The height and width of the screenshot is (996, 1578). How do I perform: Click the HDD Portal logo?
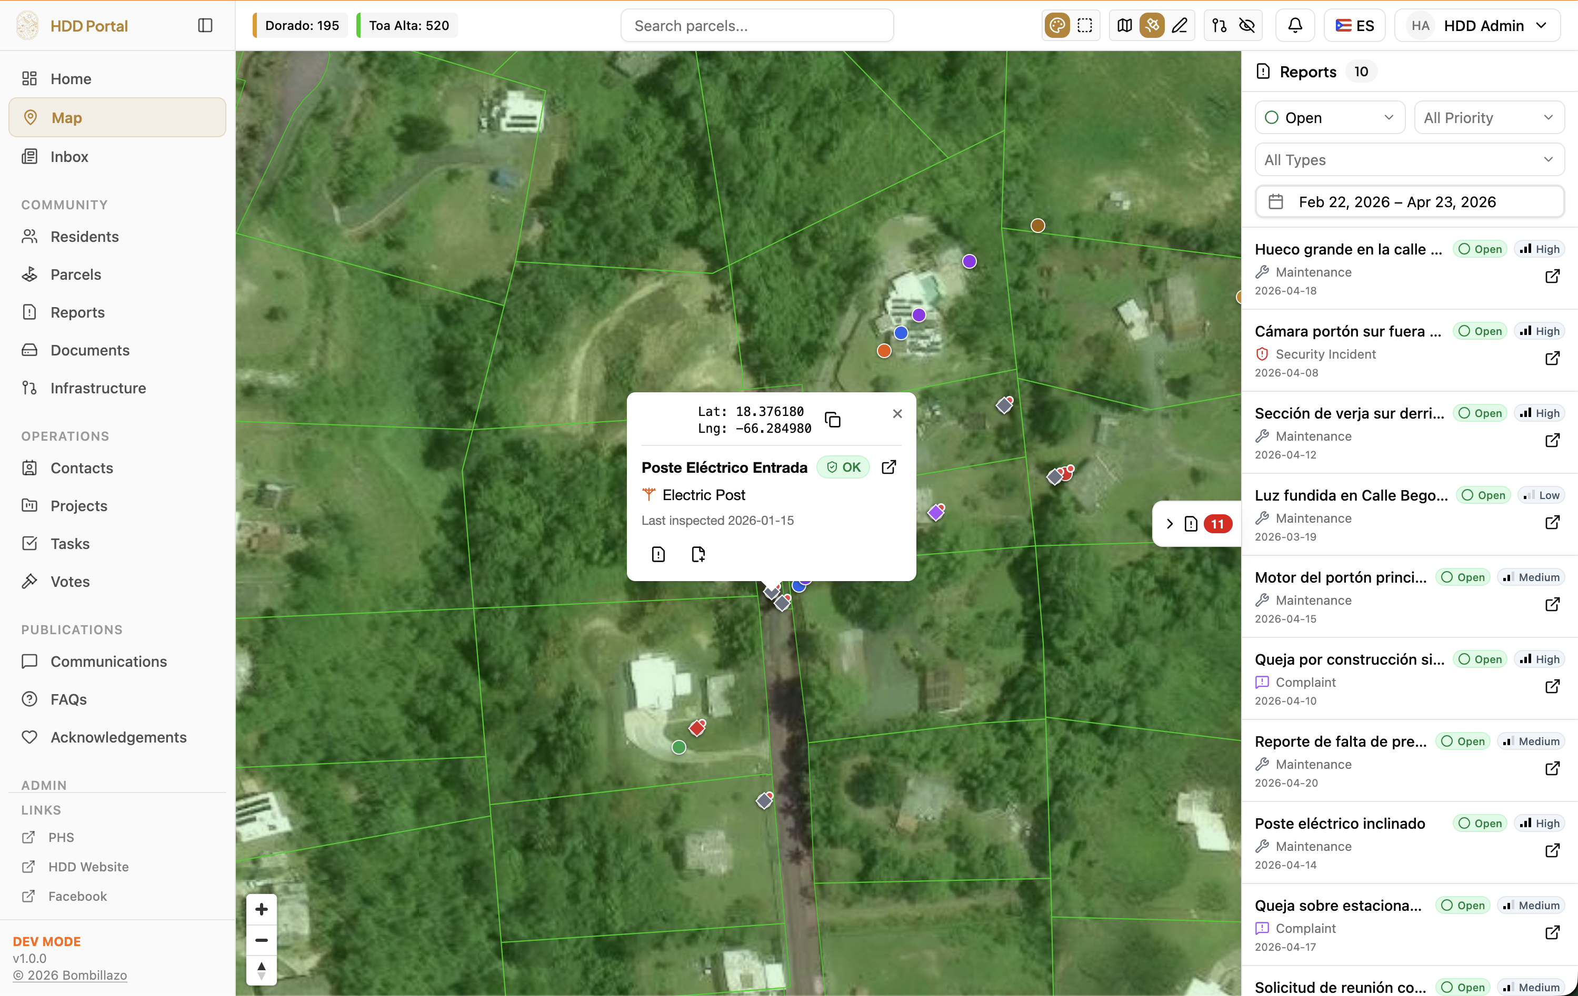coord(27,26)
